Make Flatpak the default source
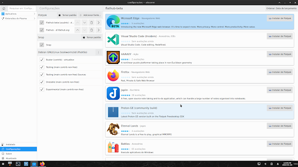The height and width of the screenshot is (167, 298). (x=67, y=15)
